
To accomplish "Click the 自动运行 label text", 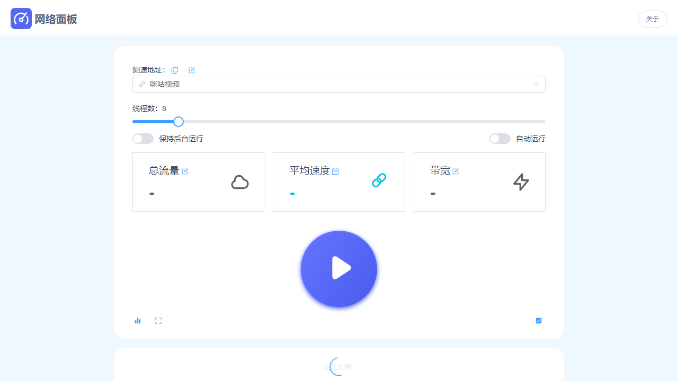I will 531,139.
